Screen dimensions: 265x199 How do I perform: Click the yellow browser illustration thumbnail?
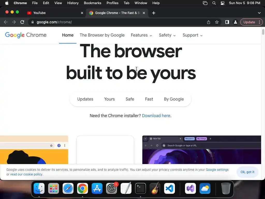coord(34,150)
